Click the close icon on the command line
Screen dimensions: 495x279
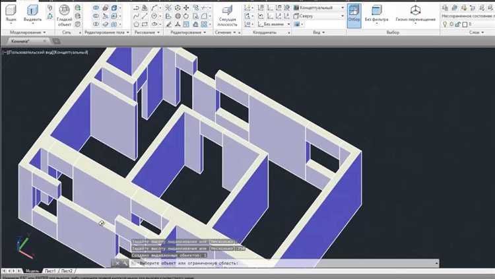click(x=118, y=263)
